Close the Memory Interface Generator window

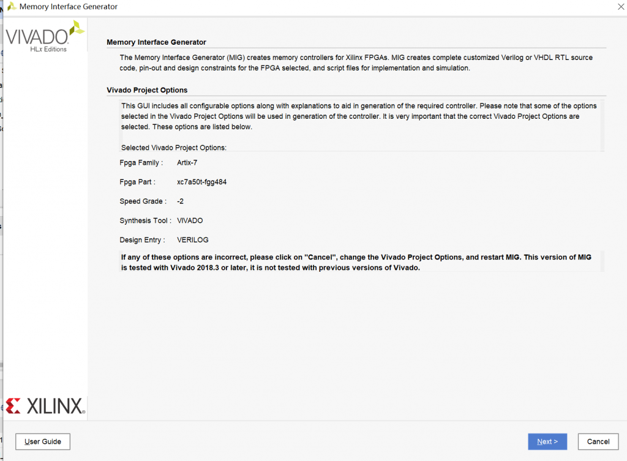(x=621, y=7)
